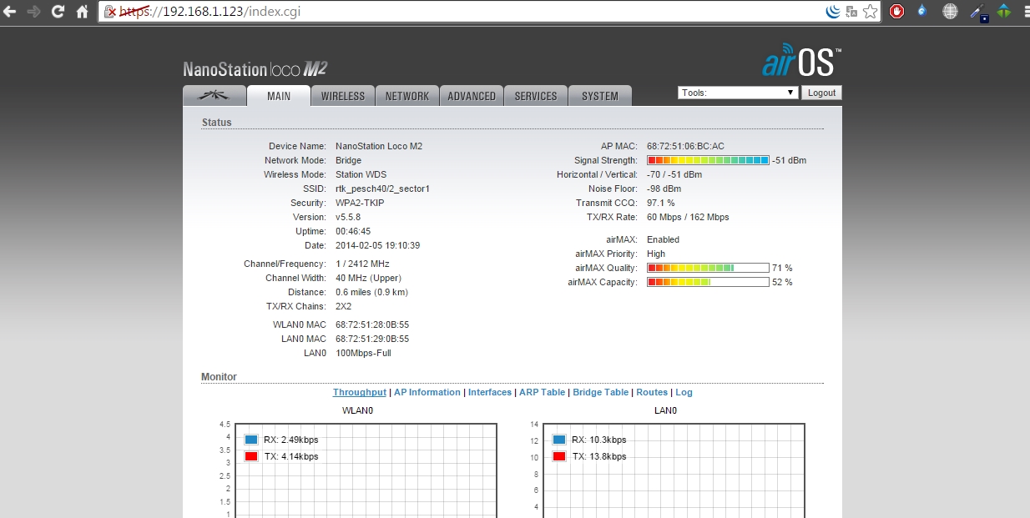The image size is (1030, 518).
Task: View the Log monitor link
Action: [684, 392]
